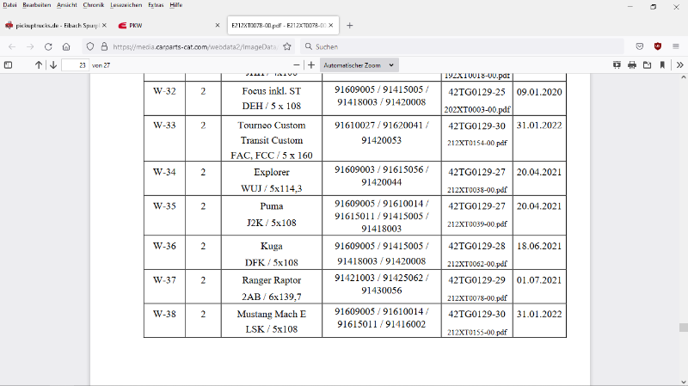Open the Hilfe menu

[x=176, y=5]
